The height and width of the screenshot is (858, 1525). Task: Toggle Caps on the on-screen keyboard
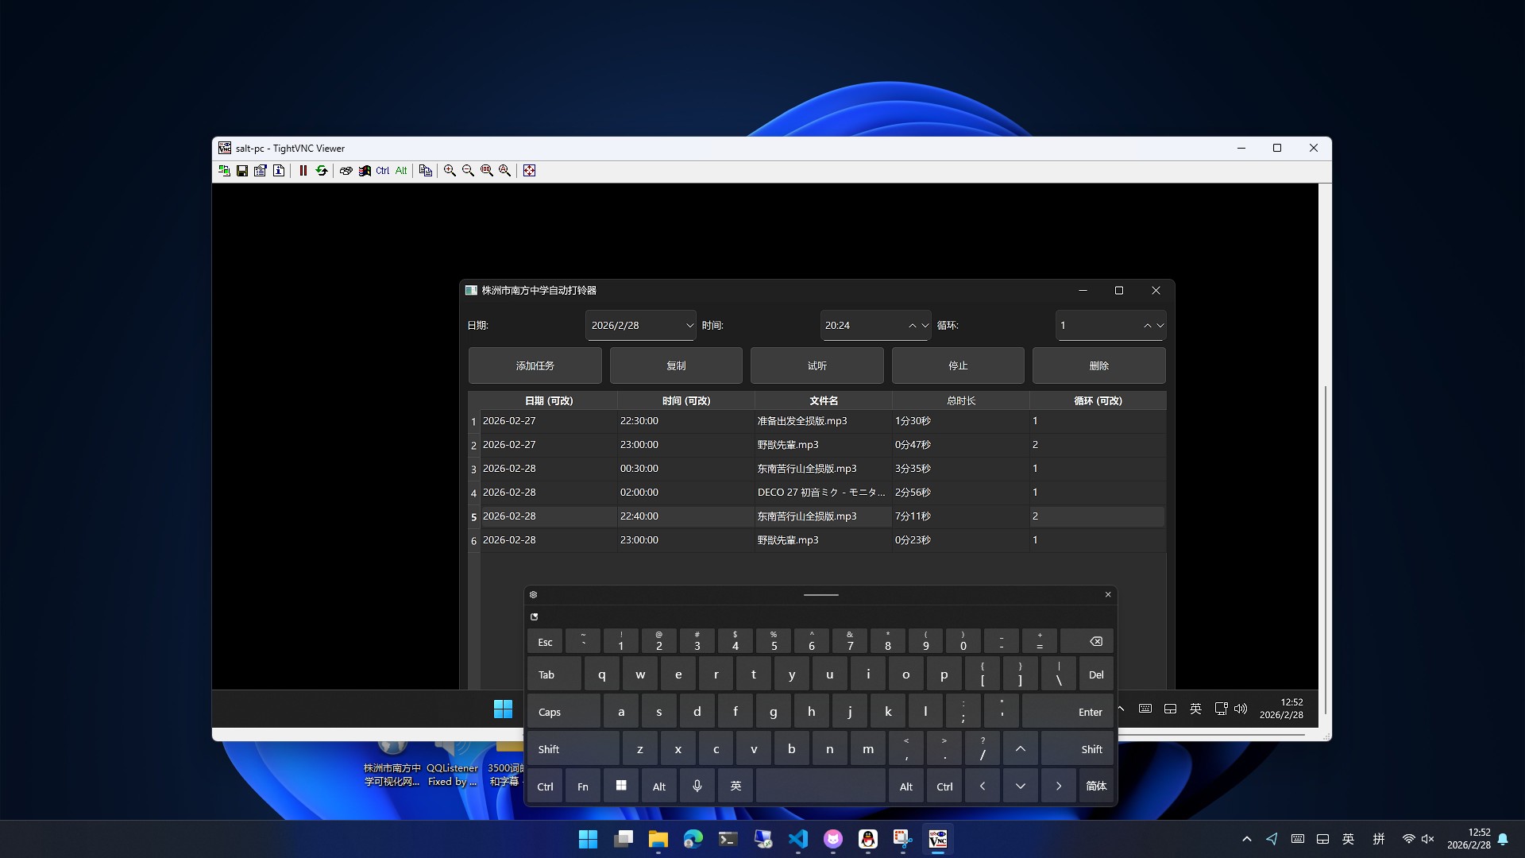pos(563,712)
